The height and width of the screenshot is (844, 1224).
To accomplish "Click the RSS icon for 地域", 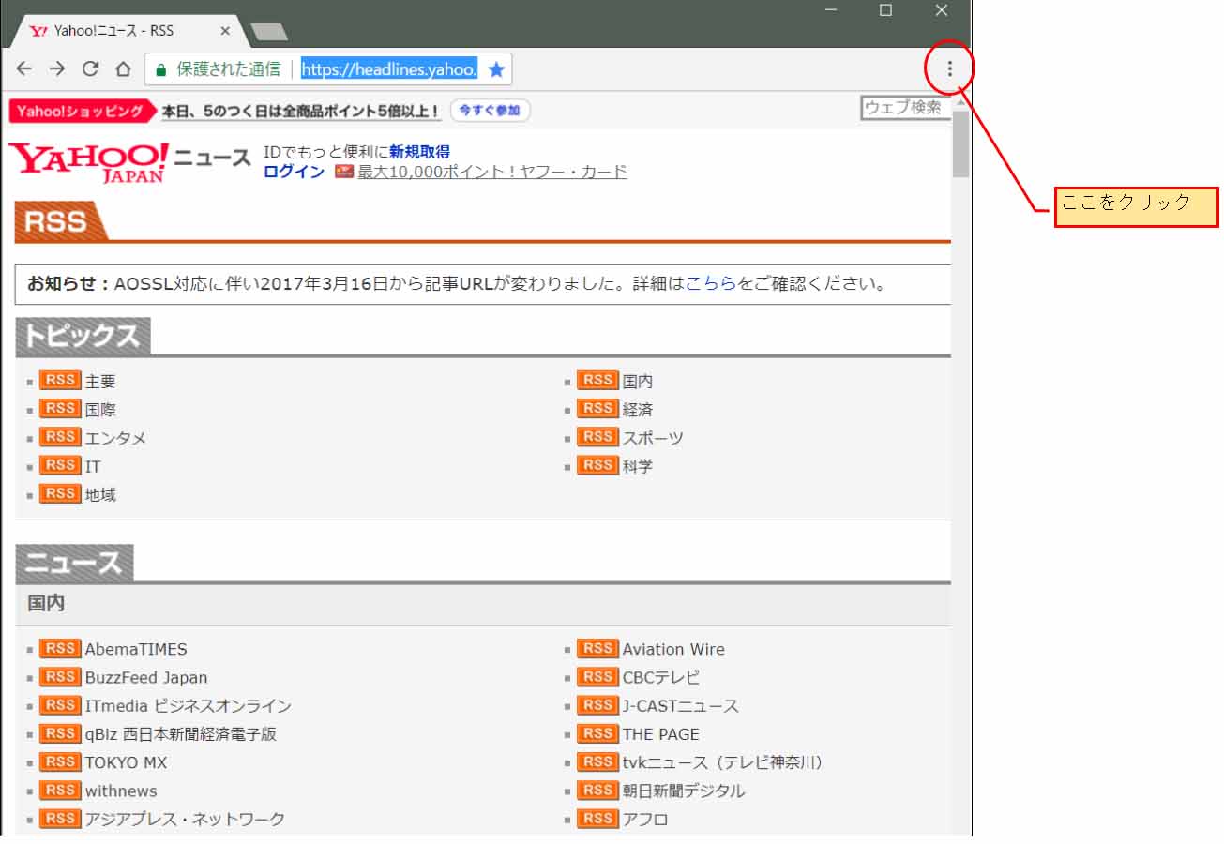I will coord(60,493).
